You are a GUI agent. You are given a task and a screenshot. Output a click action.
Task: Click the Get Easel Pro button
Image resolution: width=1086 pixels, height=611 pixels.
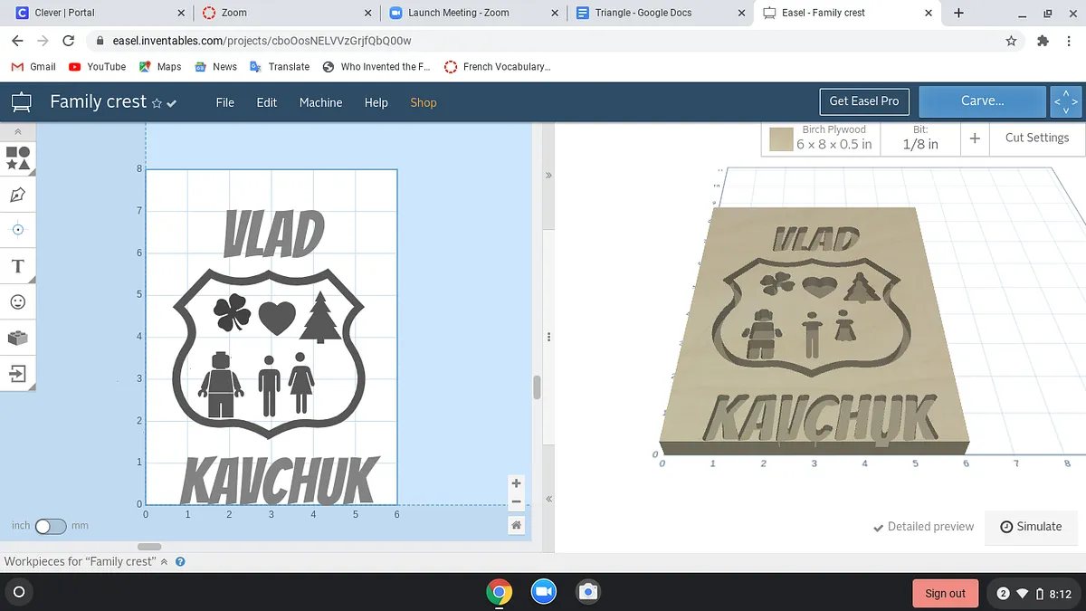[864, 101]
